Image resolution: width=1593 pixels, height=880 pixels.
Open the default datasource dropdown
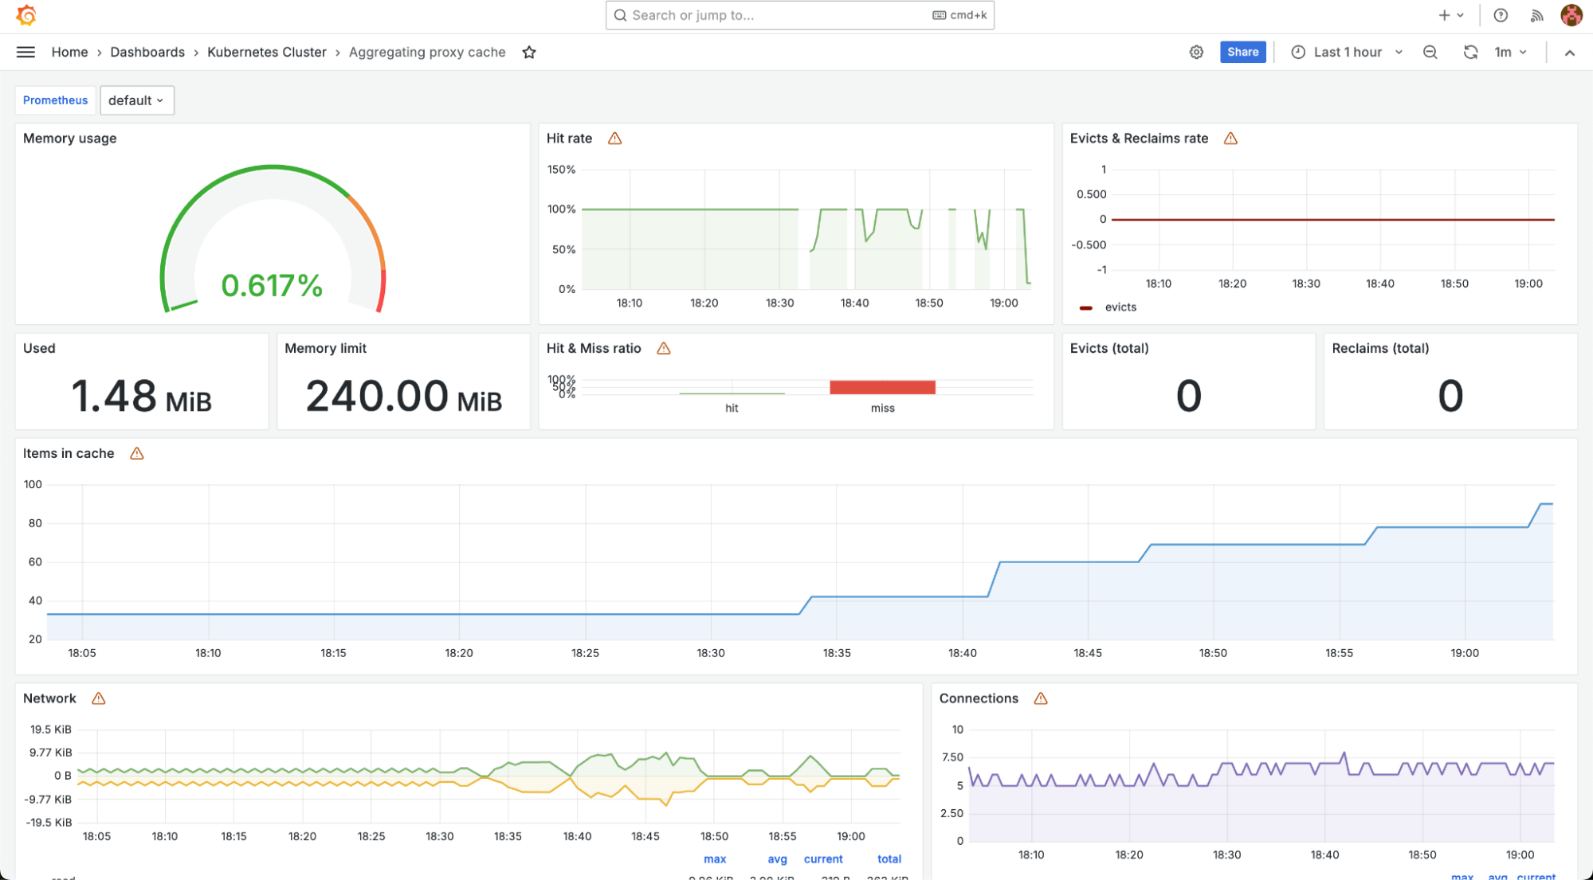pos(136,100)
